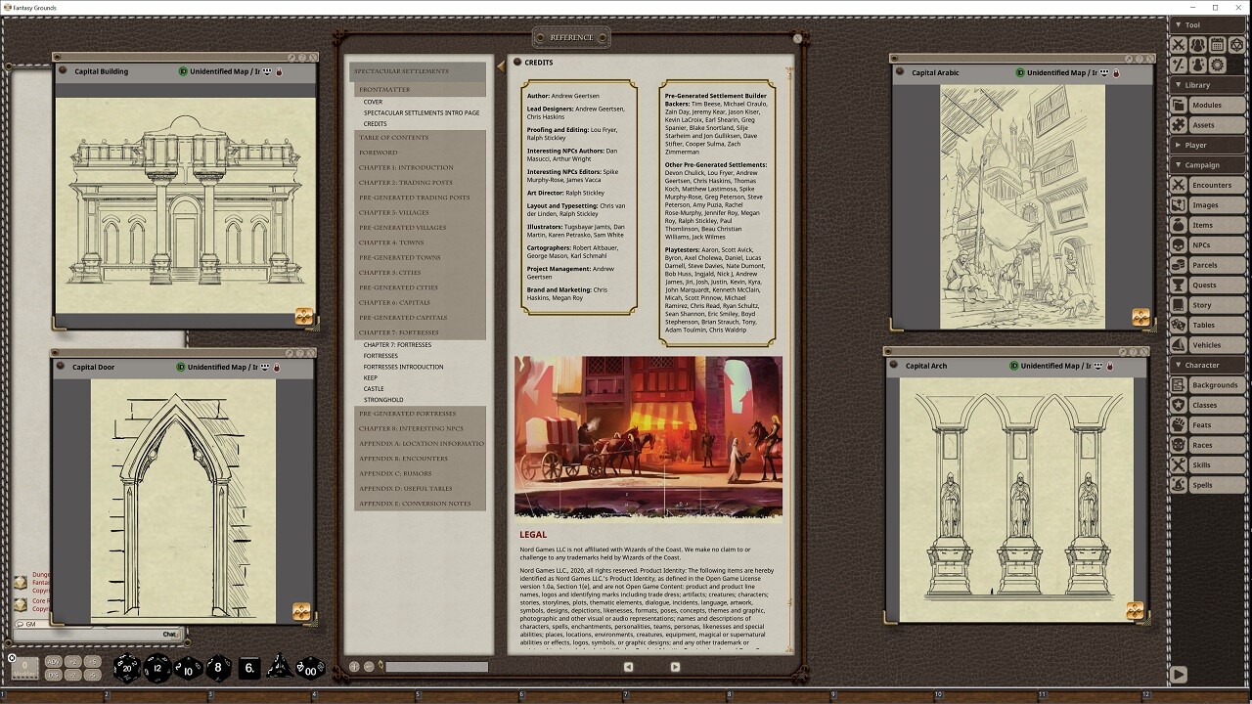
Task: Open Appendix C: Rumors chapter
Action: click(394, 473)
